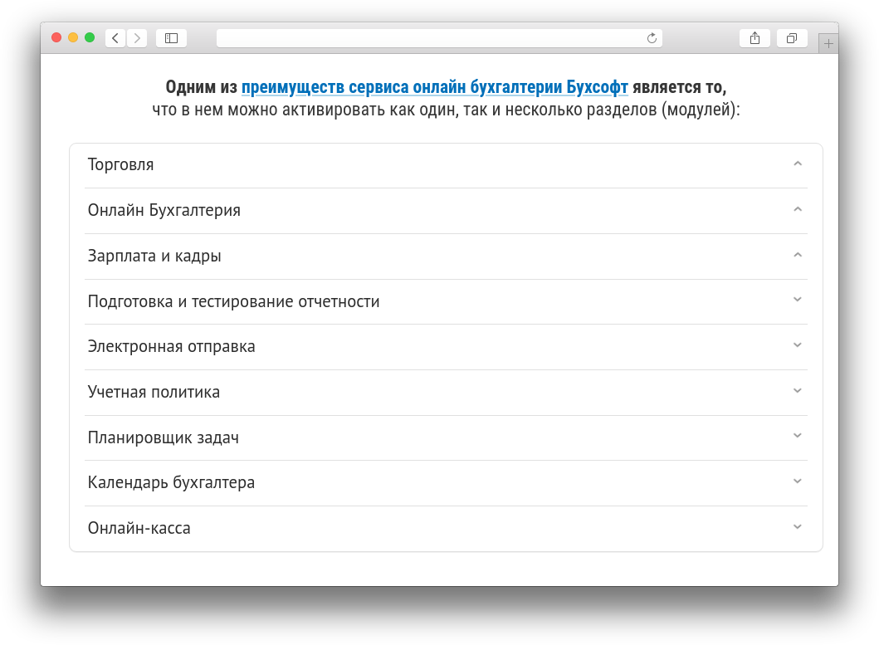Expand the Календарь бухгалтера section chevron
Viewport: 879px width, 645px height.
(x=798, y=481)
